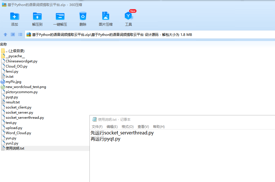Switch to list view mode button
Screen dimensions: 275x182
click(20, 34)
